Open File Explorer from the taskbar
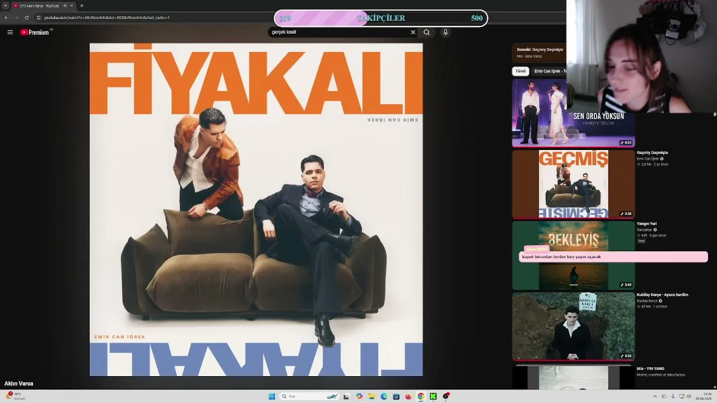 click(x=371, y=396)
